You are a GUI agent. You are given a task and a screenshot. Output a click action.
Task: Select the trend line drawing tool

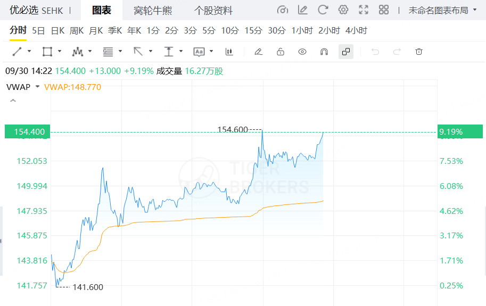pos(17,52)
